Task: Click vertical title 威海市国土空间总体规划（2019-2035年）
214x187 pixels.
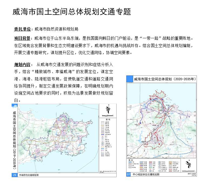Action: 15,140
